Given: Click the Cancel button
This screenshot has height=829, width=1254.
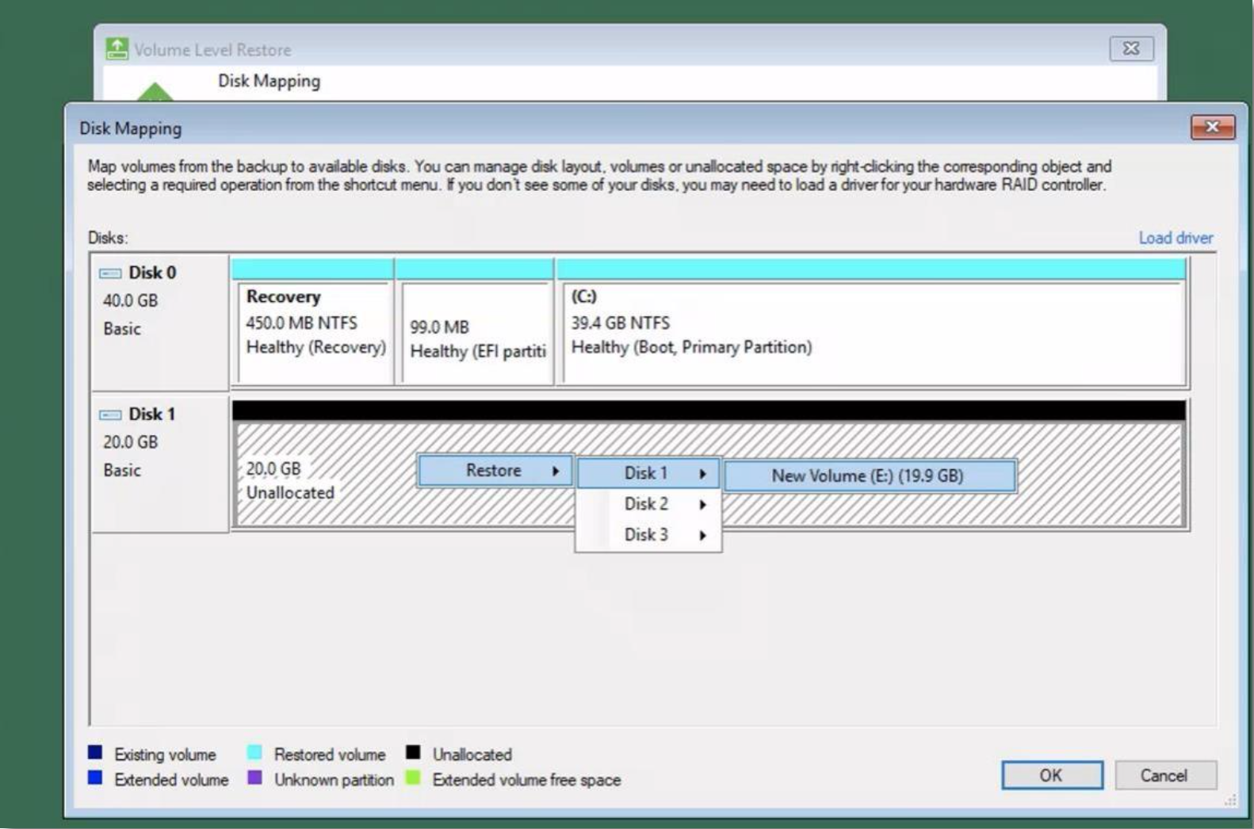Looking at the screenshot, I should tap(1165, 775).
